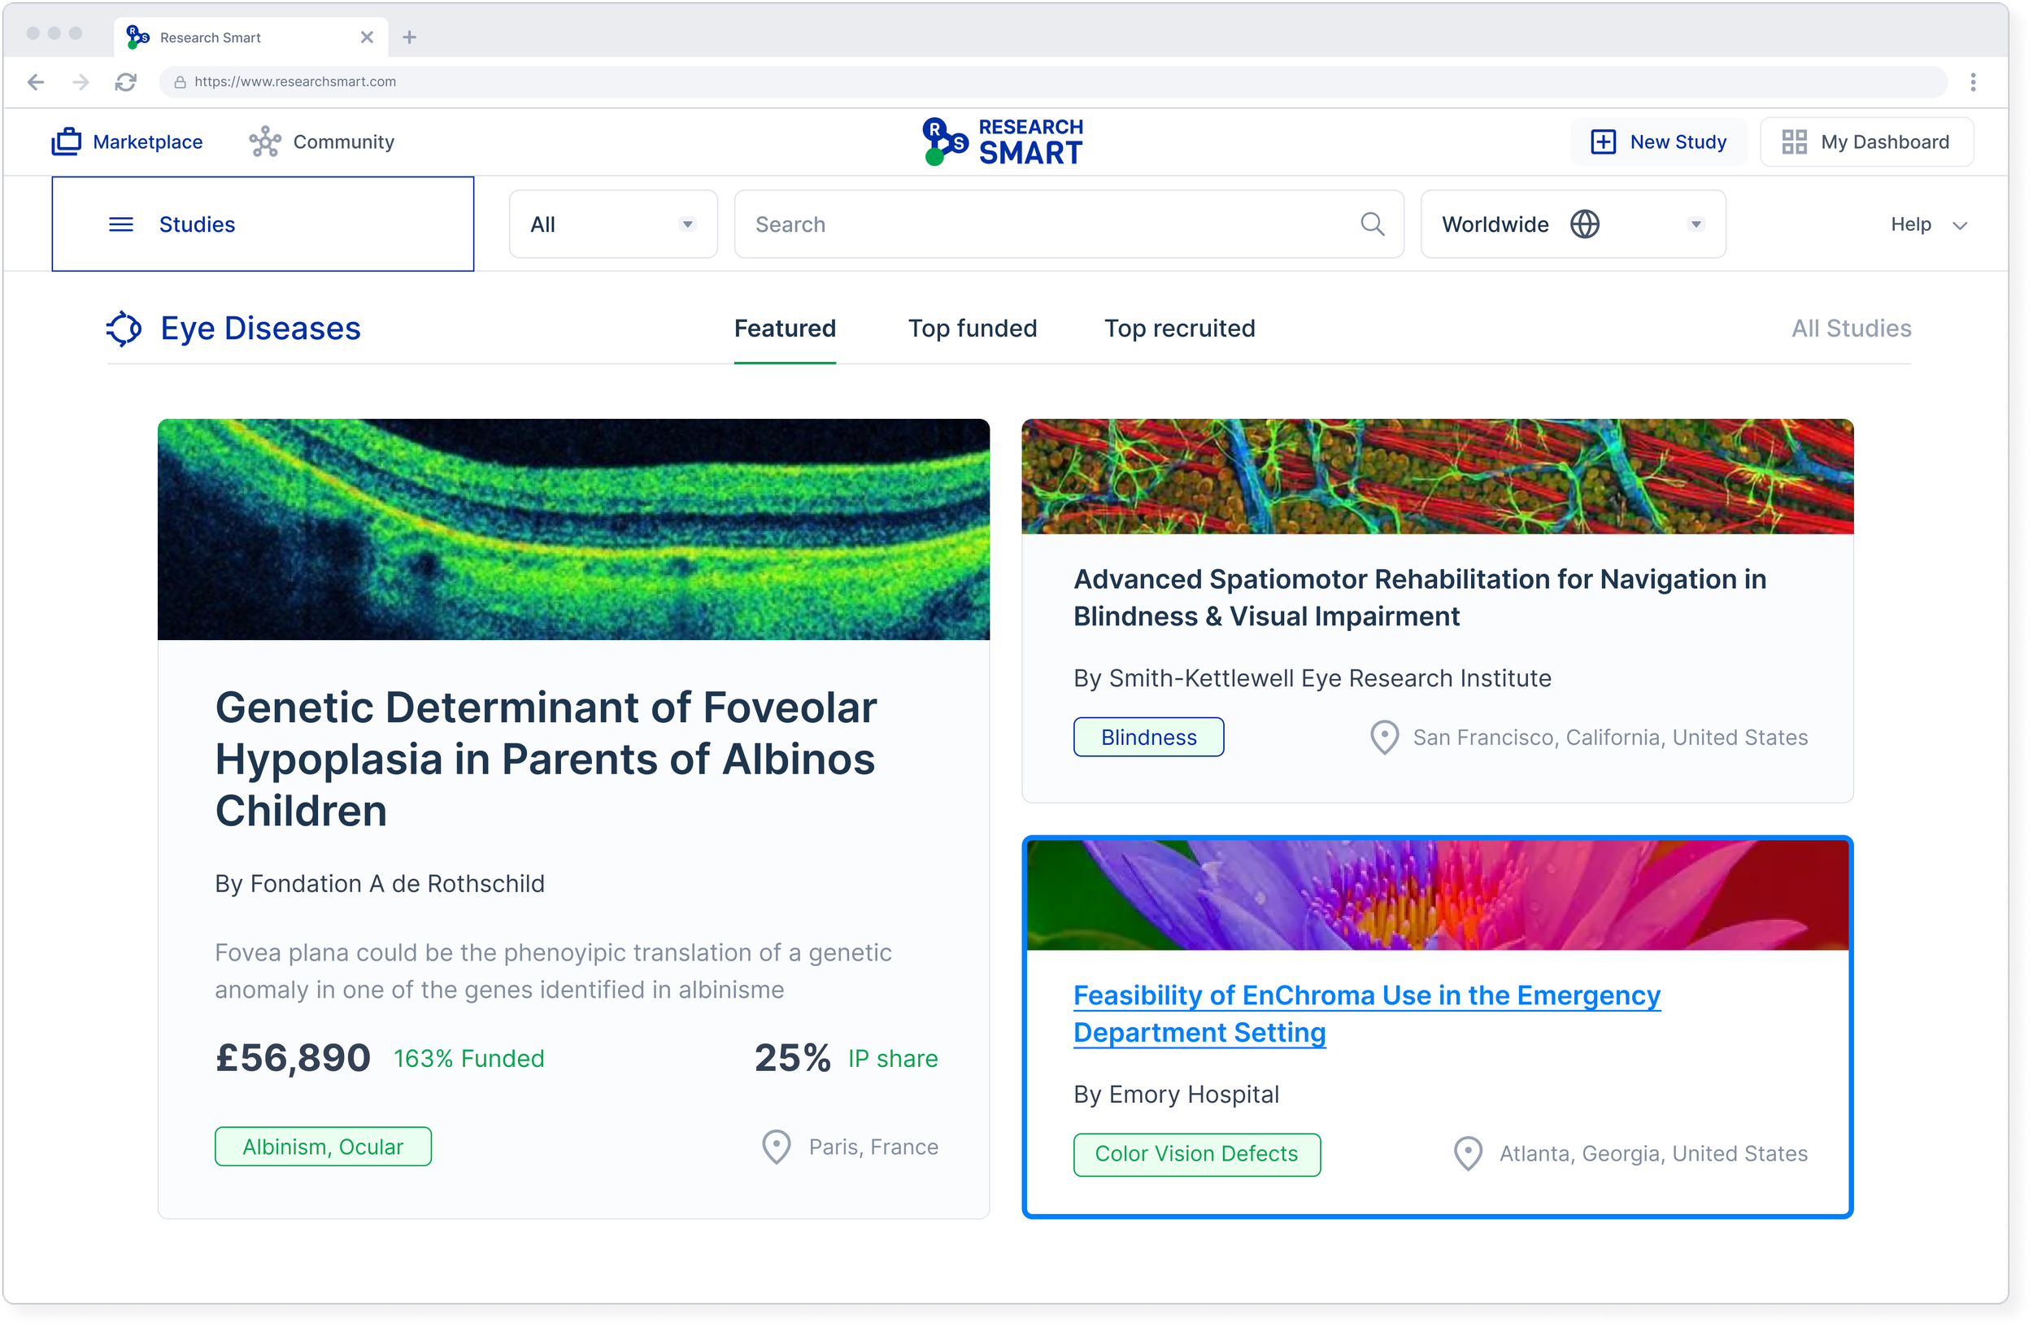The image size is (2033, 1328).
Task: Open the Foveolar Hypoplasia study retina image
Action: [x=573, y=529]
